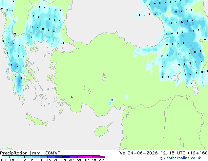Click the "0.1" legend scale label
Image resolution: width=208 pixels, height=161 pixels.
pos(4,160)
